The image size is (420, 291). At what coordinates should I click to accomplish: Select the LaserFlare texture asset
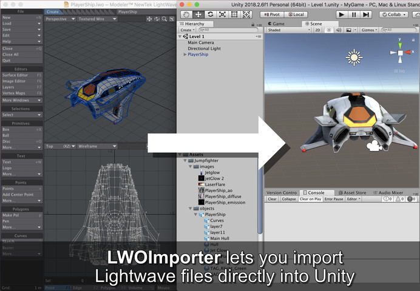coord(215,184)
